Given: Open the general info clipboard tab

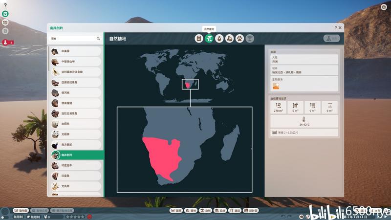Looking at the screenshot, I should coord(199,39).
